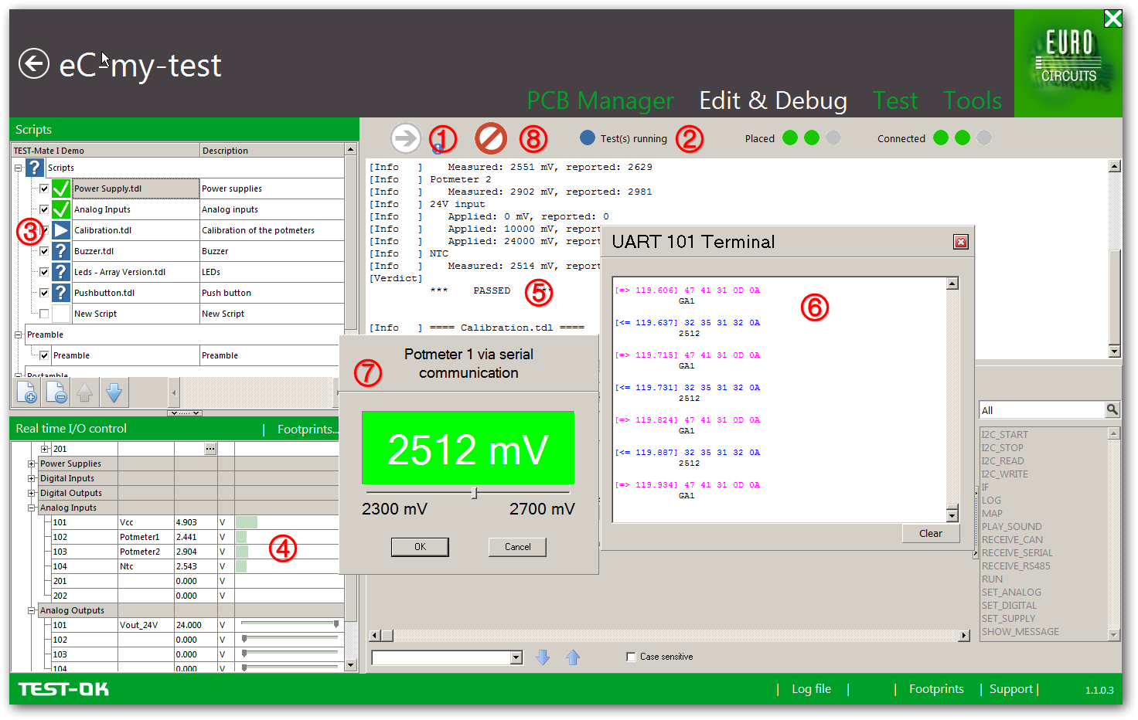Select RECEIVE_SERIAL in the command list
Screen dimensions: 1138x720
[x=1017, y=553]
